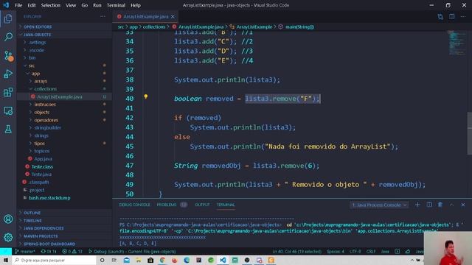Viewport: 472px width, 265px height.
Task: Open Teste.java in the explorer
Action: pos(41,174)
